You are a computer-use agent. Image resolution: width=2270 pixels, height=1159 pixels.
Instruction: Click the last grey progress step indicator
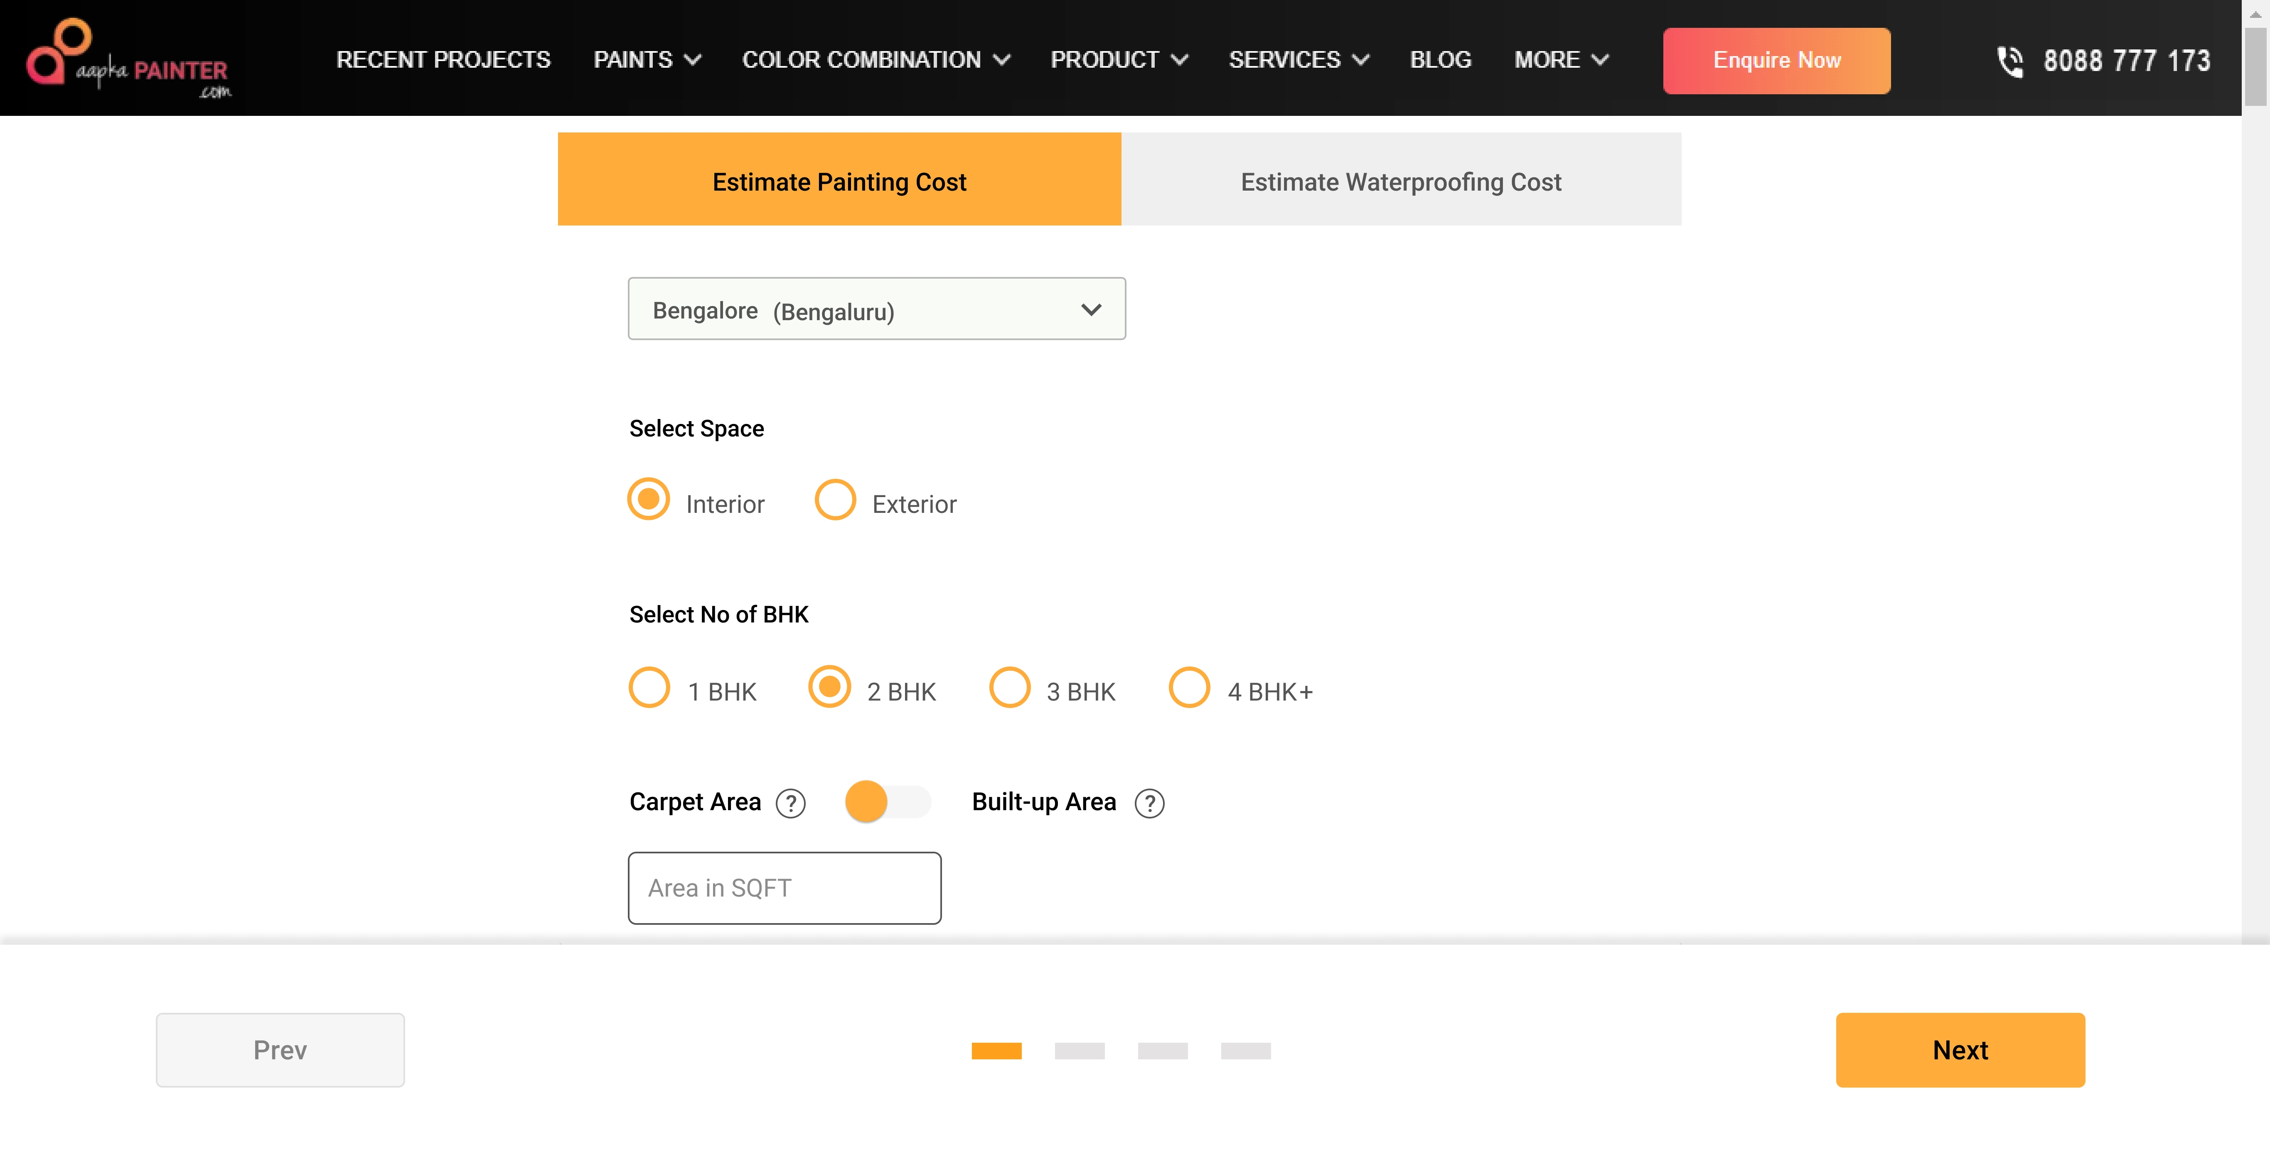[1245, 1051]
